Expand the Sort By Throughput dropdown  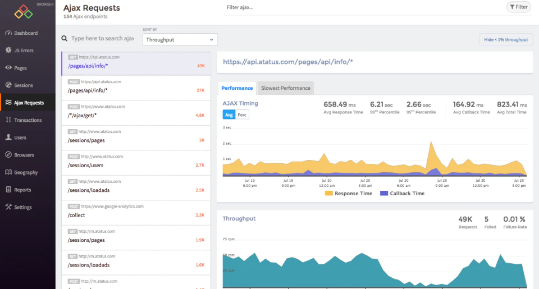(x=180, y=39)
